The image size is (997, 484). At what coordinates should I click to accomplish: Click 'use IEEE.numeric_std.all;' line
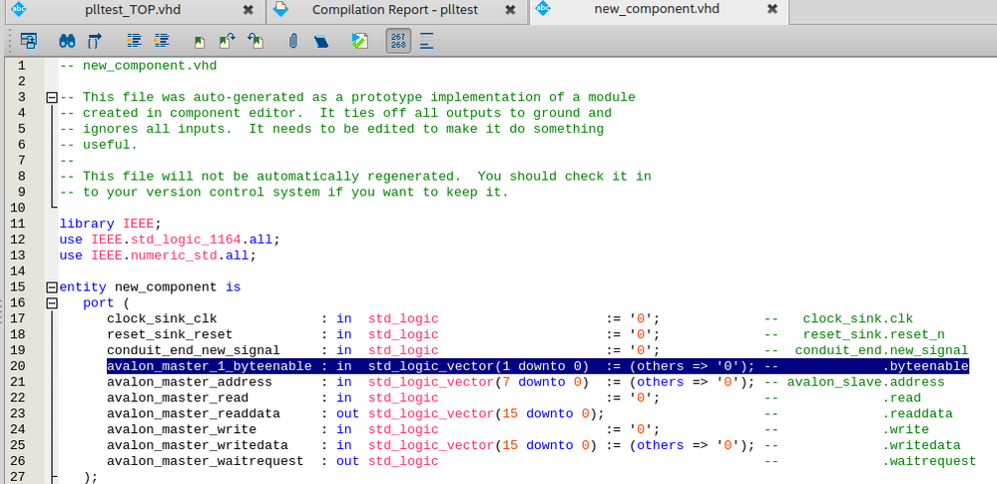(x=158, y=255)
